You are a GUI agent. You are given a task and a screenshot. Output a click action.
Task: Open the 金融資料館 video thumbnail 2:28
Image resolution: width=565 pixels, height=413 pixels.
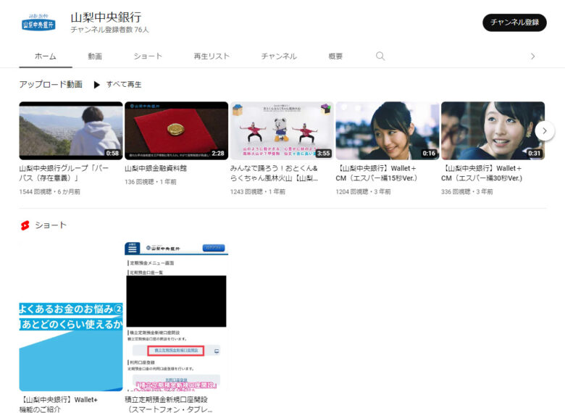pos(176,130)
